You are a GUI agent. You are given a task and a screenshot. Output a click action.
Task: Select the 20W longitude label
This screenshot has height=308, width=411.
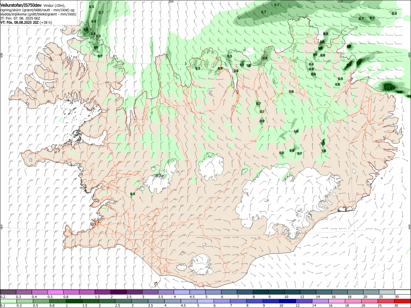pos(171,2)
